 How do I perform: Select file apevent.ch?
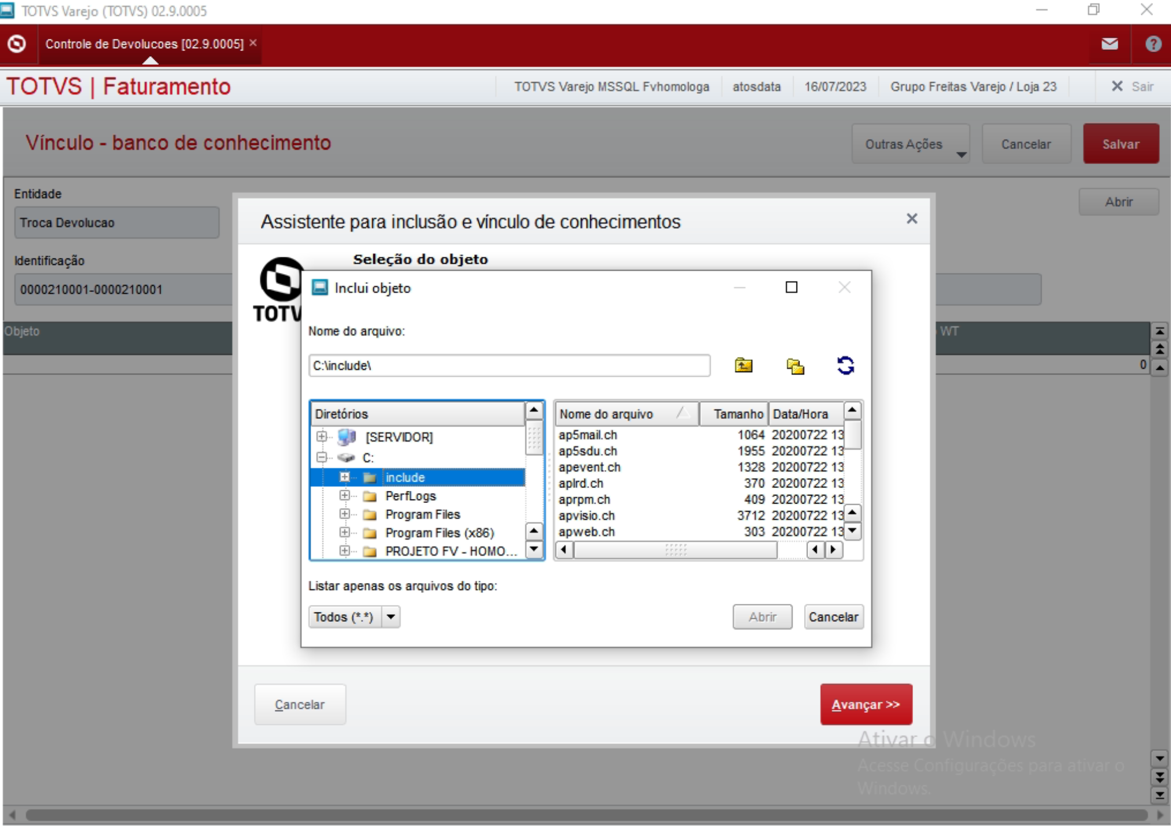pos(590,467)
